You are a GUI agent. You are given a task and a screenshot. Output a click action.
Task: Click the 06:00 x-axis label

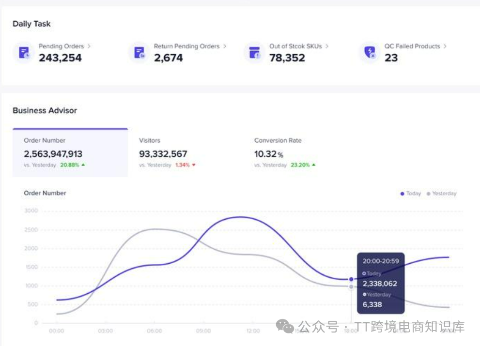155,331
